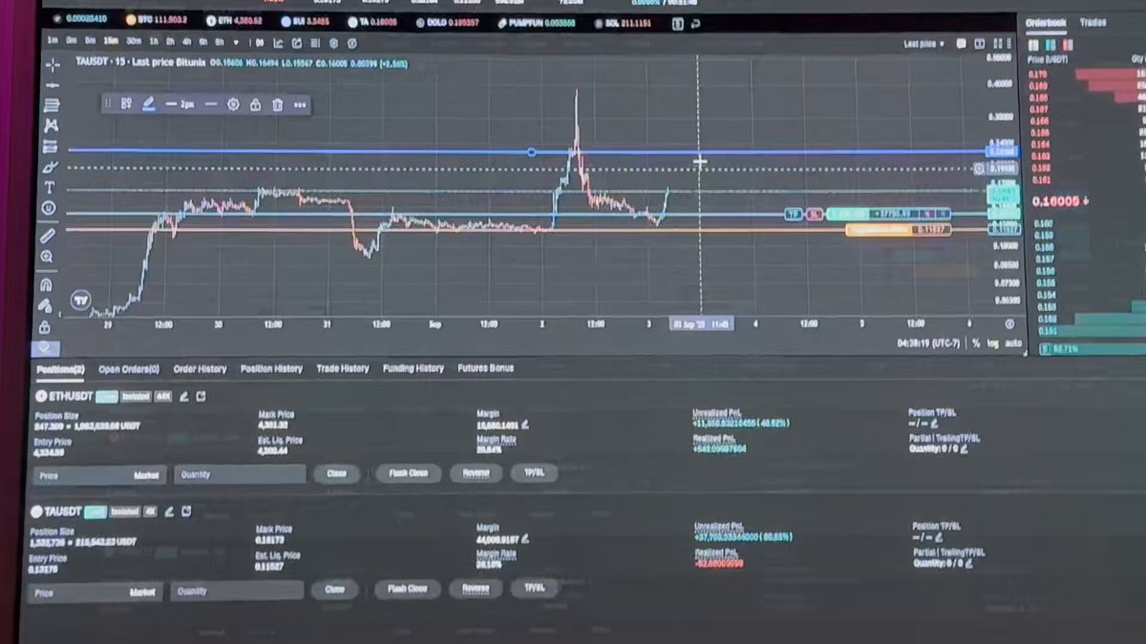Expand the timeframe dropdown arrow

pos(238,43)
